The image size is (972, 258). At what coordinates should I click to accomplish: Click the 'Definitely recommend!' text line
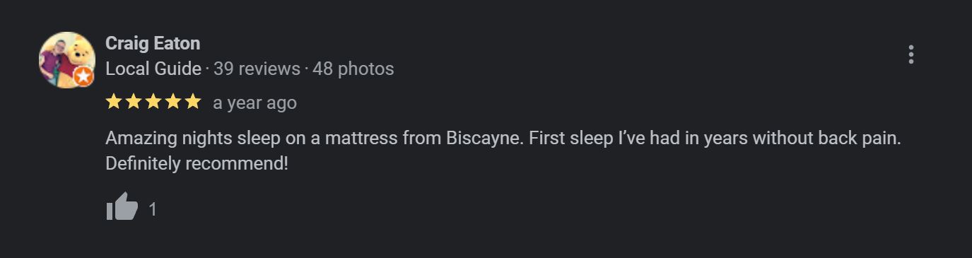click(197, 163)
